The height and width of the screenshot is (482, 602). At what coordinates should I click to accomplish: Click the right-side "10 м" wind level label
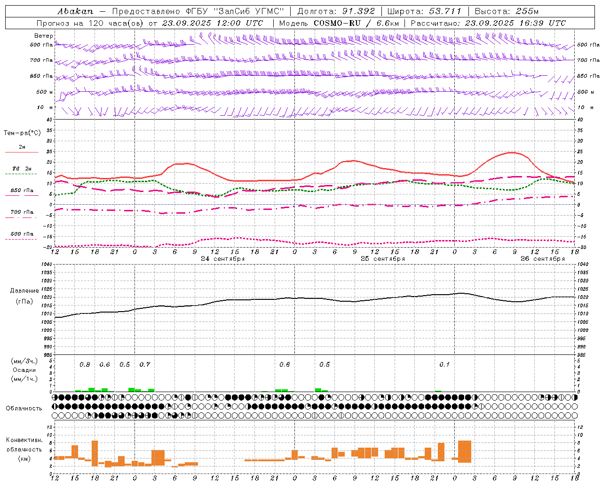(x=585, y=107)
